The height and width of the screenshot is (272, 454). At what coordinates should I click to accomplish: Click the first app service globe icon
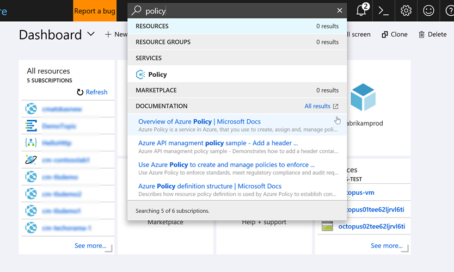point(31,109)
